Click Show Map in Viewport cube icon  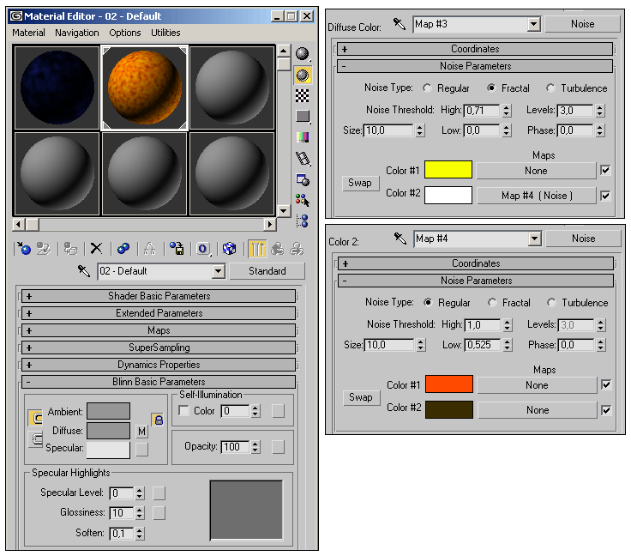pyautogui.click(x=229, y=248)
